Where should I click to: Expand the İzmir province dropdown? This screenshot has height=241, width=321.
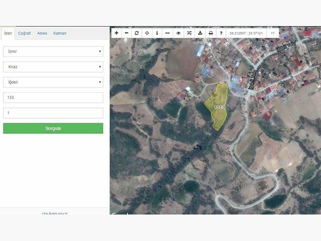(53, 51)
